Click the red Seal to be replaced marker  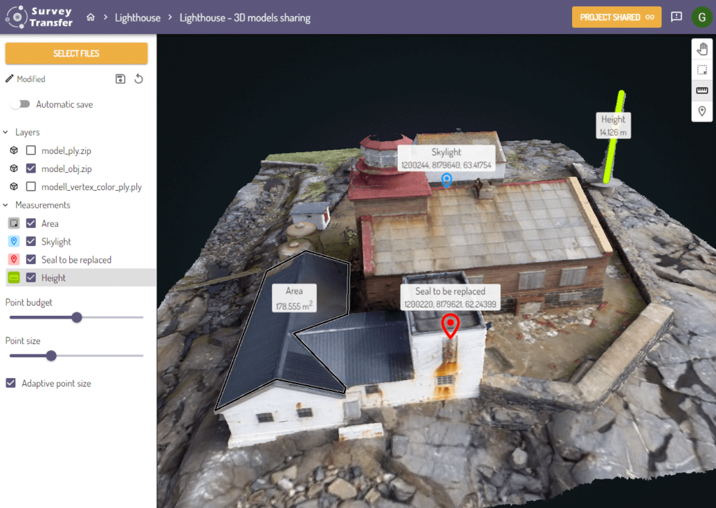[x=451, y=326]
